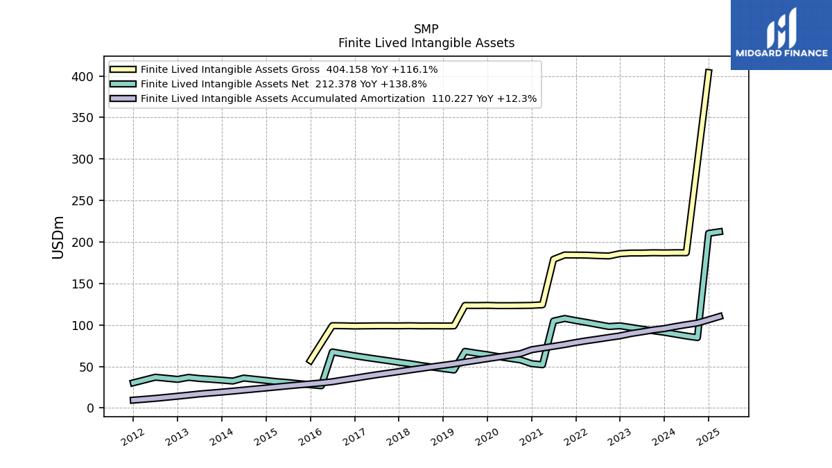Image resolution: width=832 pixels, height=468 pixels.
Task: Click the 2016 x-axis tick label
Action: (x=309, y=436)
